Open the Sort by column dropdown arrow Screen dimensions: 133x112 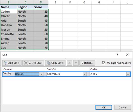[41, 74]
